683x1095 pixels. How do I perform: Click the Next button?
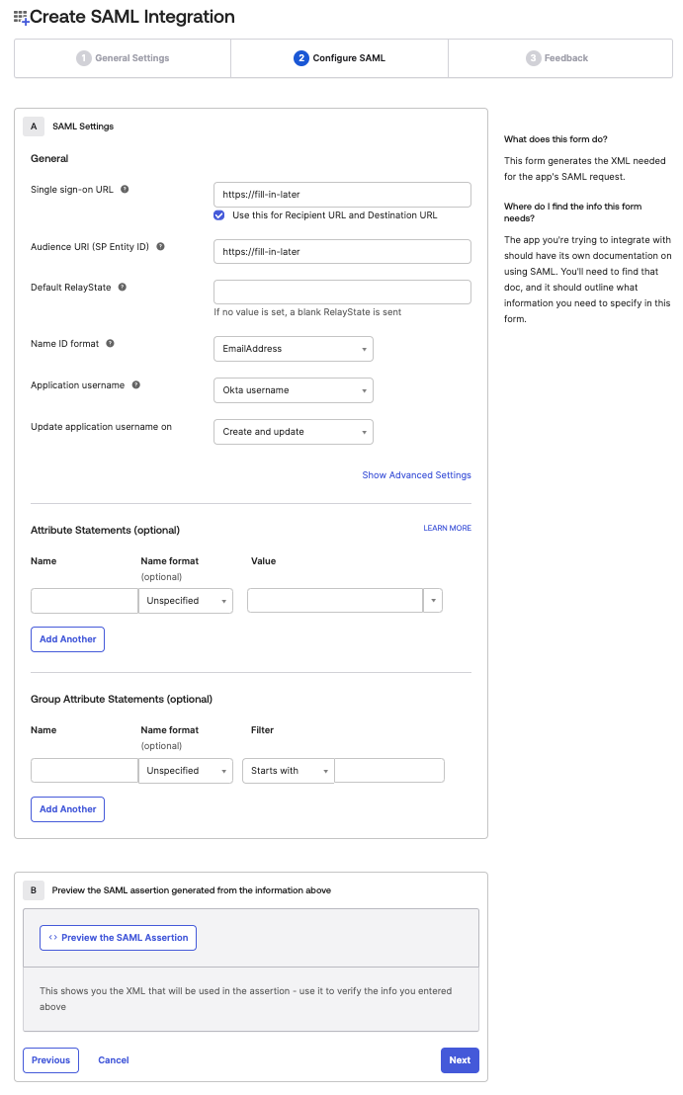(460, 1060)
